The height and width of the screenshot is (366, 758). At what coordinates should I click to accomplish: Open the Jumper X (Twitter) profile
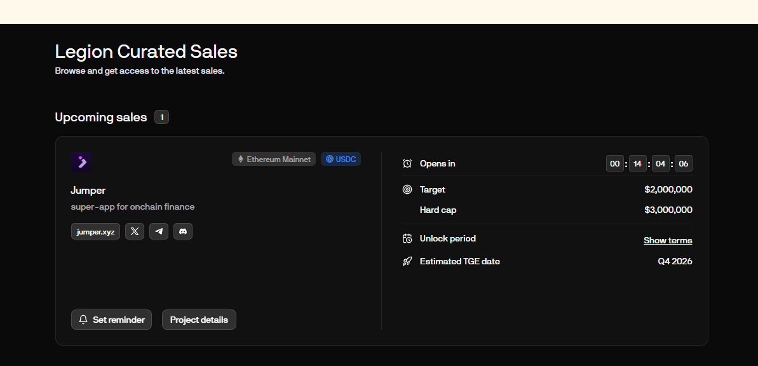135,231
